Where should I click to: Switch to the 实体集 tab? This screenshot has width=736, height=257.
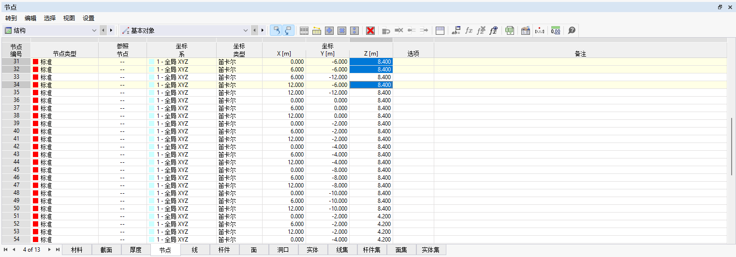(431, 250)
